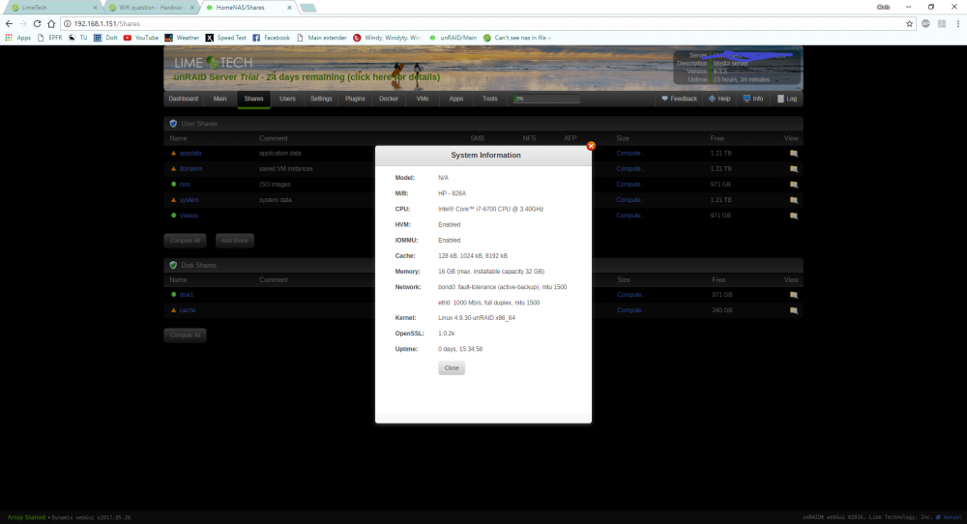Click the array progress bar in nav

tap(547, 99)
